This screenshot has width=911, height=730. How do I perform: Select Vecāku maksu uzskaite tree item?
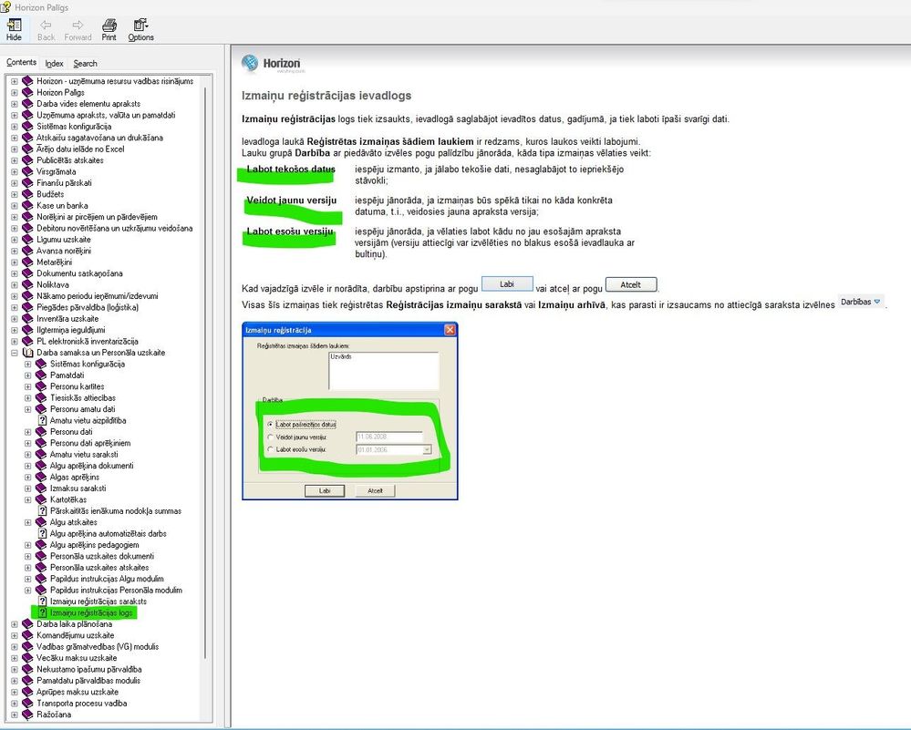[x=77, y=658]
